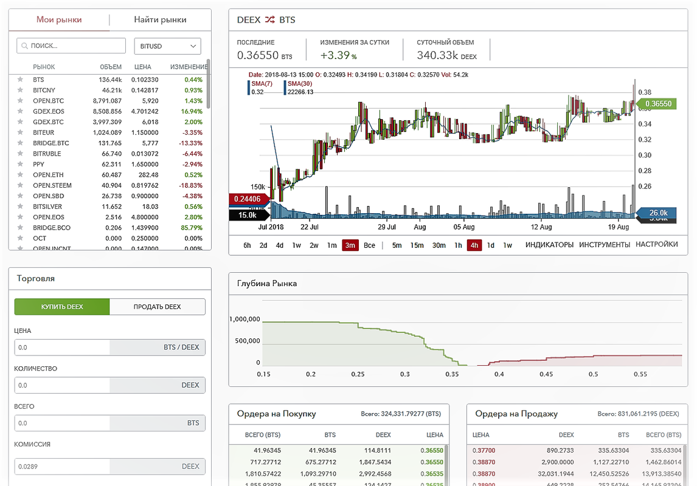Sort markets by Изменение column
697x486 pixels.
[x=189, y=67]
